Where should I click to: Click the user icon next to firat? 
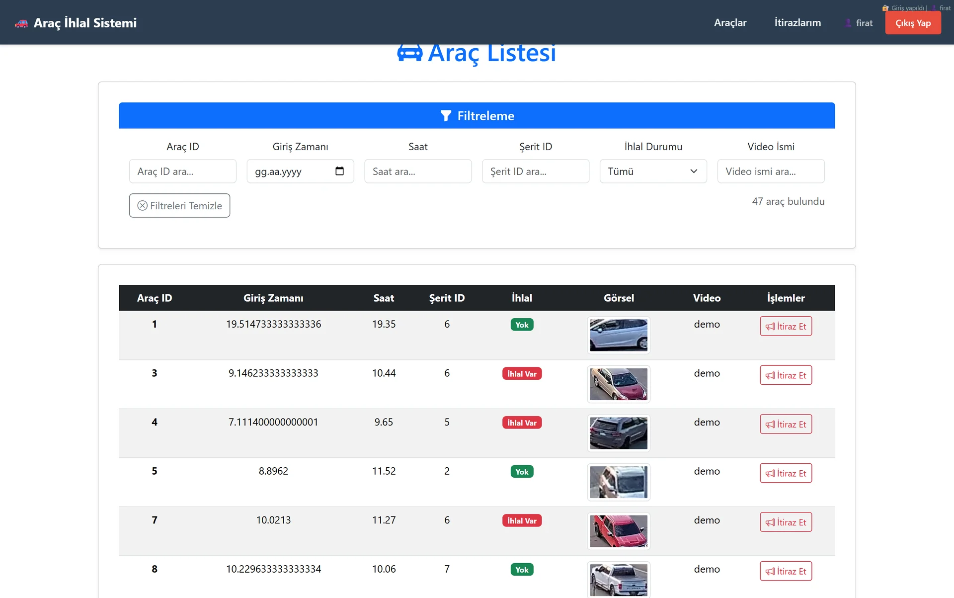(848, 23)
